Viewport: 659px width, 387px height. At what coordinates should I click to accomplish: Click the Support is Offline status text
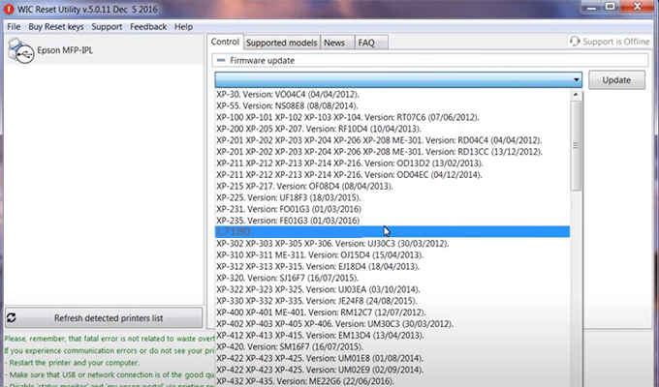click(x=616, y=42)
